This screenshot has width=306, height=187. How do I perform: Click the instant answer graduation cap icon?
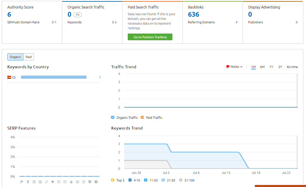[x=22, y=181]
